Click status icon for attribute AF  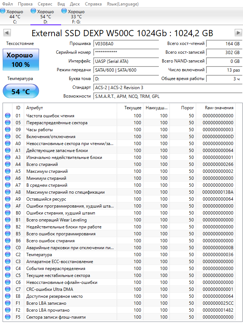coord(8,206)
